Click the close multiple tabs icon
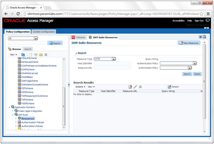 [204, 37]
